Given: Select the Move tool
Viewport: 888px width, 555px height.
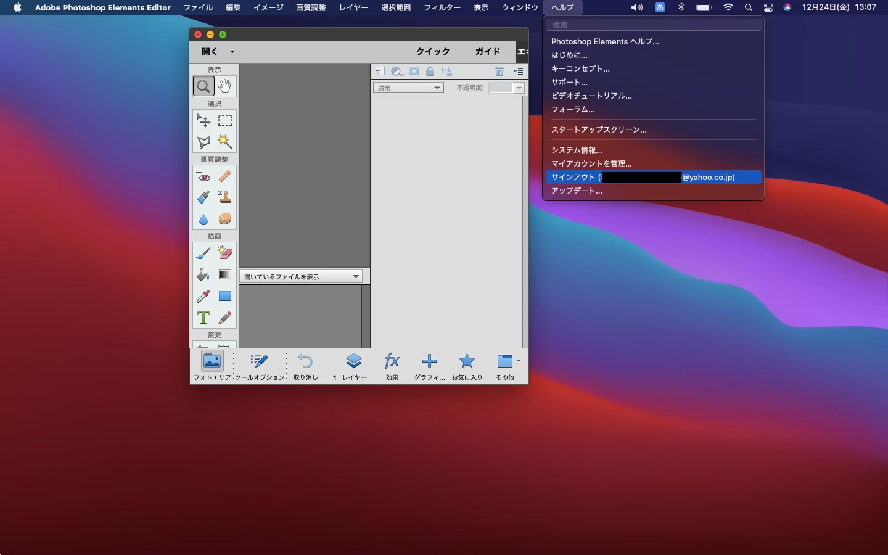Looking at the screenshot, I should (x=203, y=120).
